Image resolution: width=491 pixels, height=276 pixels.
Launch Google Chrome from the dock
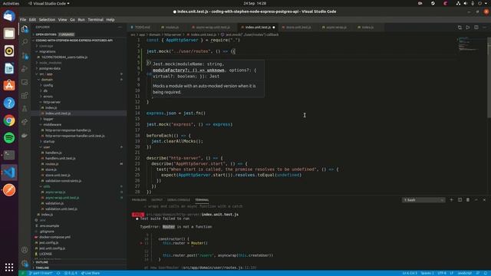pyautogui.click(x=9, y=120)
